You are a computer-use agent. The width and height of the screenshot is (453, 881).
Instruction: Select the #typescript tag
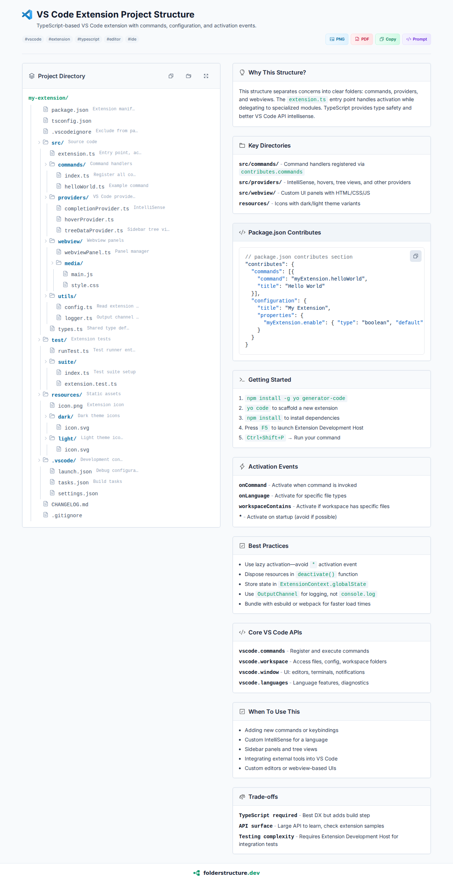pos(88,39)
